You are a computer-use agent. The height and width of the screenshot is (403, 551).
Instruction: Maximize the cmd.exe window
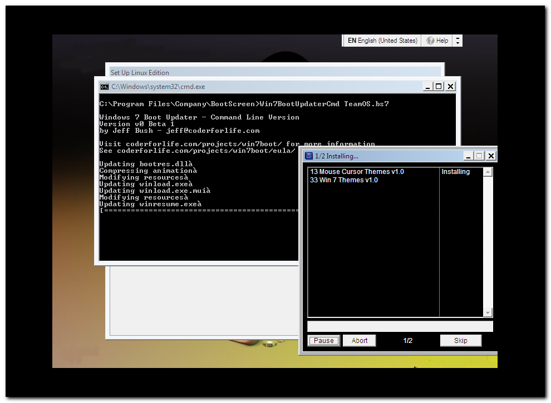(439, 86)
